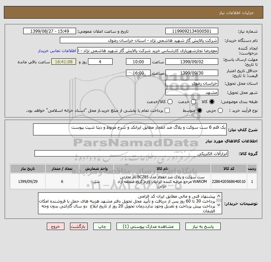Choose the متوسط purchase type

(200, 110)
